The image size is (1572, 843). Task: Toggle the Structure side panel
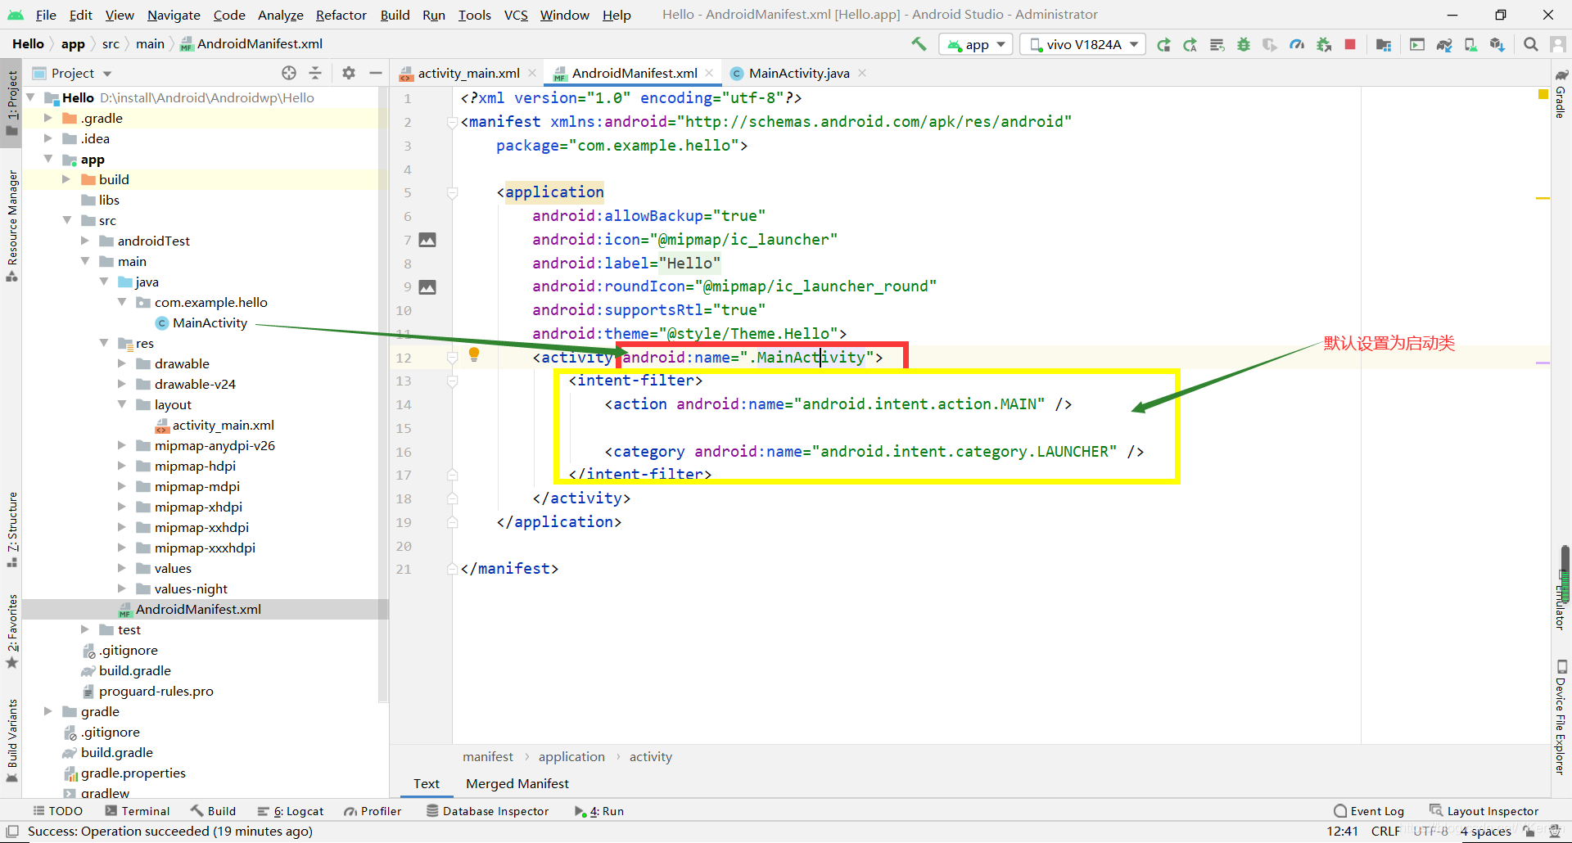11,529
